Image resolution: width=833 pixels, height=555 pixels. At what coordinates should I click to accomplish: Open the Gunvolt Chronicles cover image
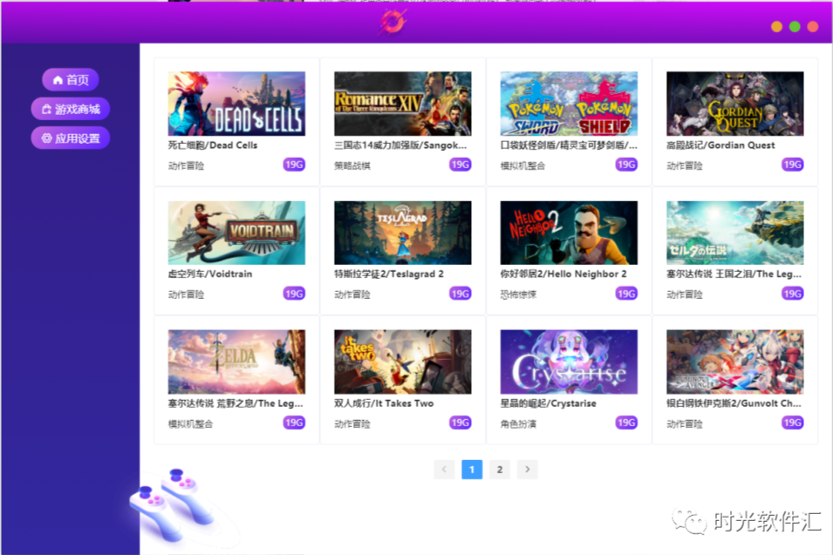pyautogui.click(x=735, y=362)
